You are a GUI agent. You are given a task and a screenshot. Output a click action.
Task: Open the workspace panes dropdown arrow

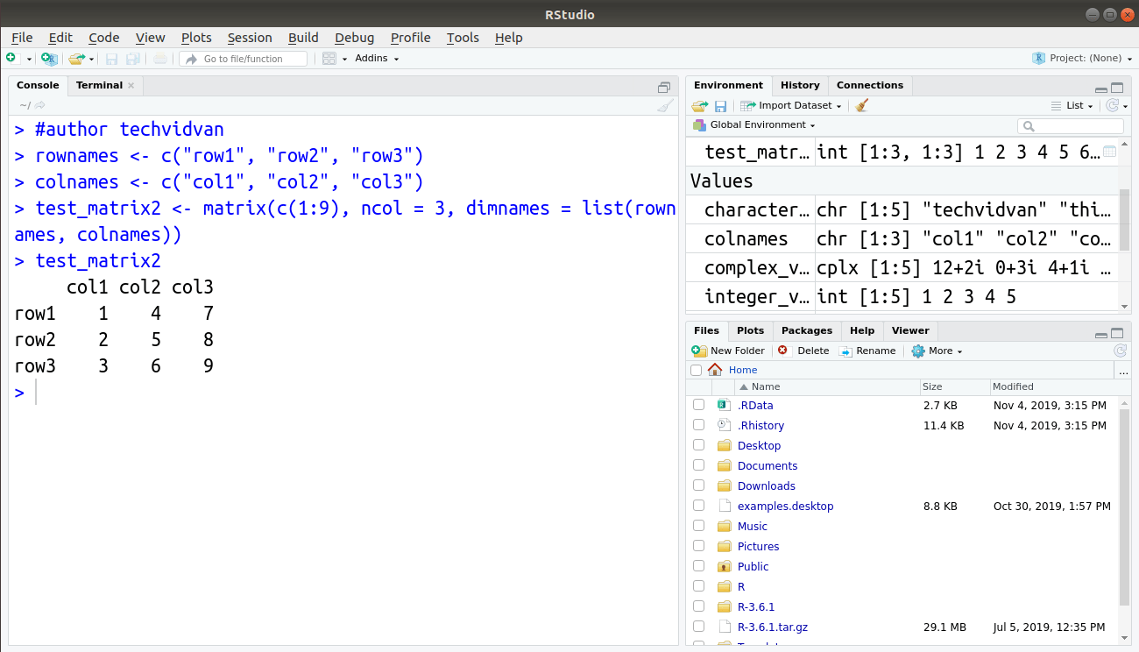tap(344, 60)
